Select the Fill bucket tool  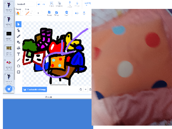(18, 48)
